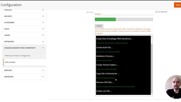Expand the Security section chevron
The width and height of the screenshot is (181, 102).
[43, 16]
